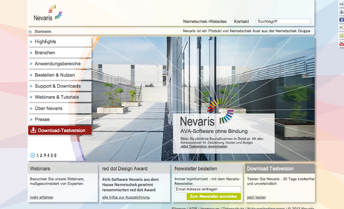344x209 pixels.
Task: Click the AVA-Software ohne Bindung headline
Action: (214, 131)
